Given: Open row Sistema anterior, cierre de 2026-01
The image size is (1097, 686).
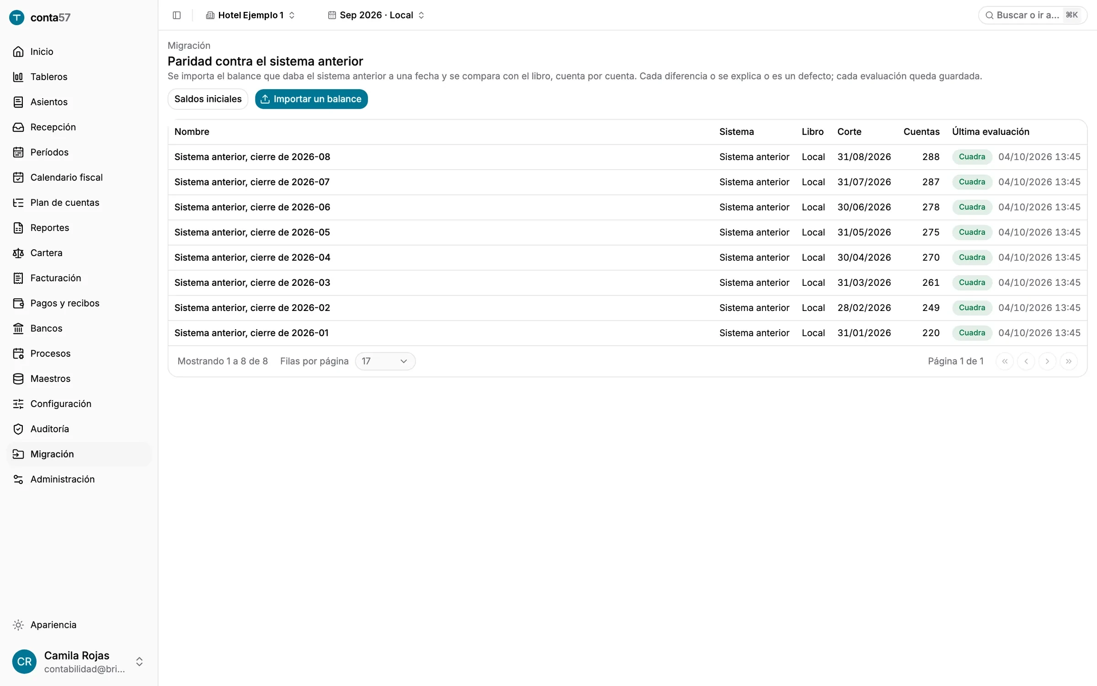Looking at the screenshot, I should 627,333.
